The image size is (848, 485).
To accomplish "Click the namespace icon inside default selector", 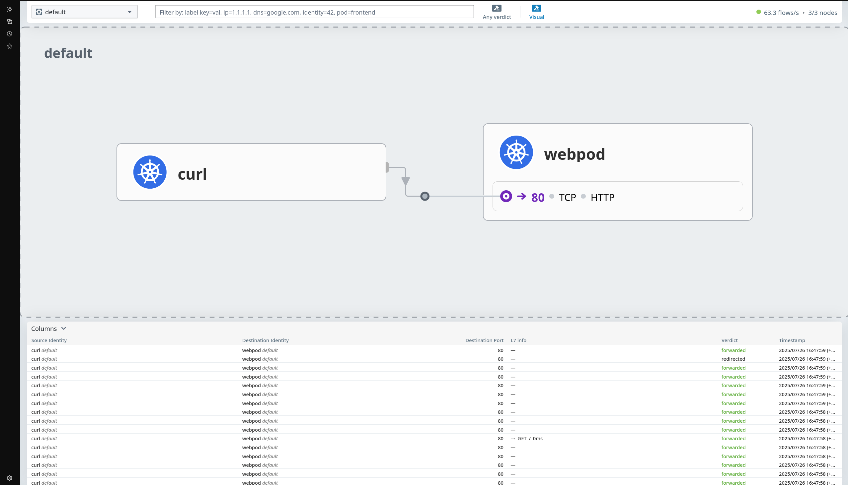I will 39,12.
